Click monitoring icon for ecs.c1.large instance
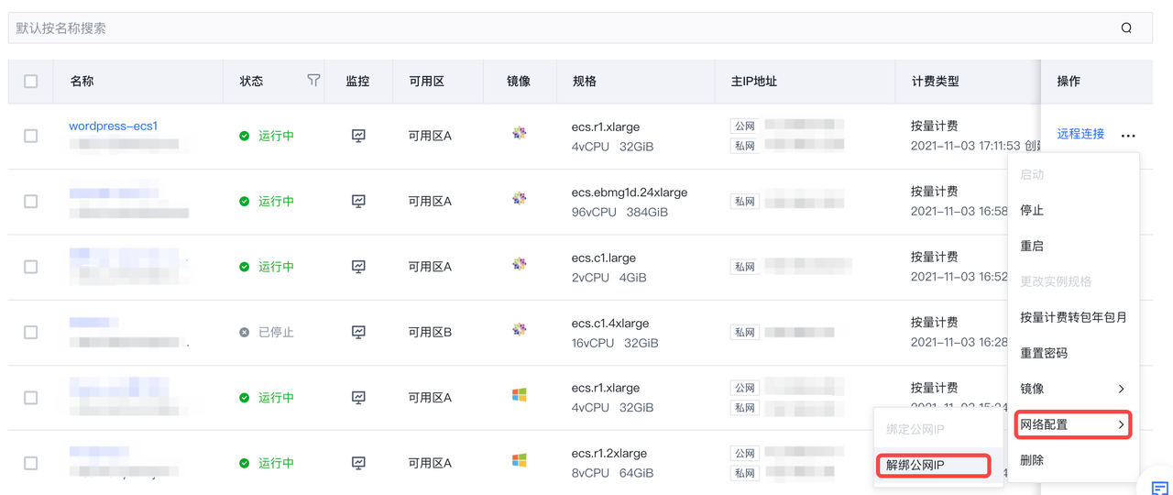This screenshot has width=1173, height=495. tap(358, 267)
